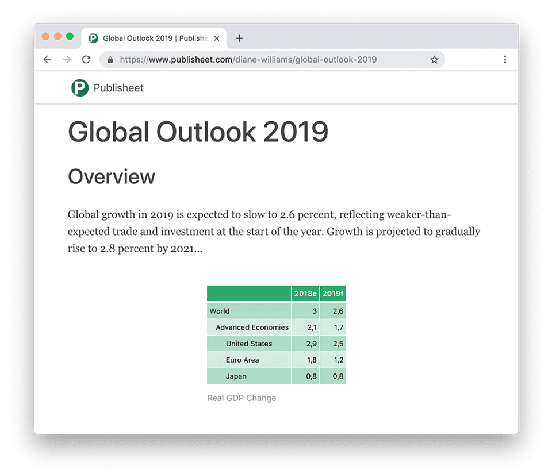552x474 pixels.
Task: Bookmark this page with the star icon
Action: [x=434, y=60]
